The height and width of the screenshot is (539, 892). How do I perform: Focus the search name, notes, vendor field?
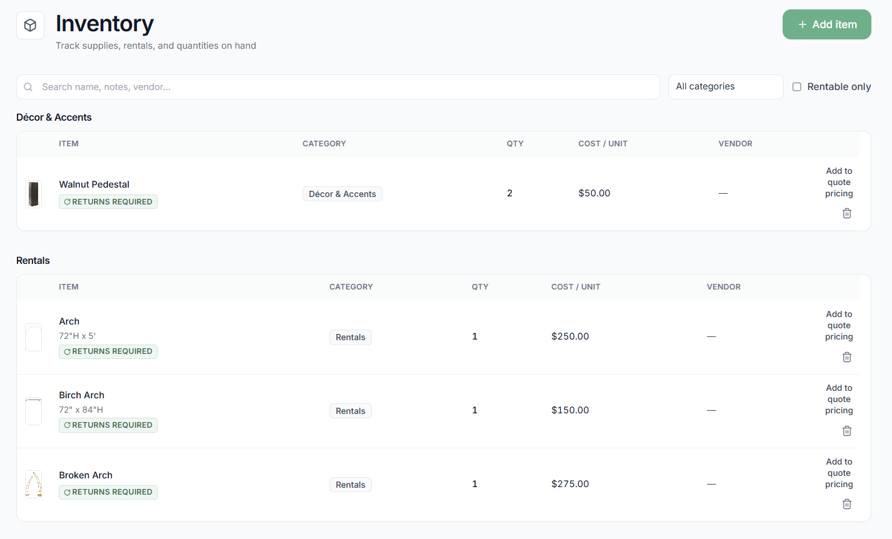(338, 87)
